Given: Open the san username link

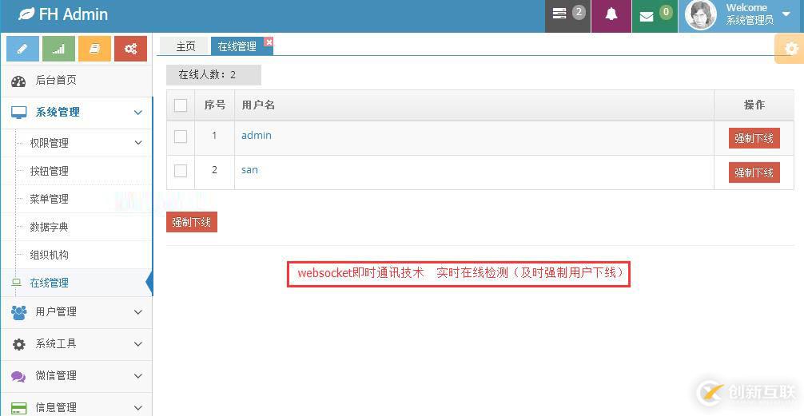Looking at the screenshot, I should point(249,170).
